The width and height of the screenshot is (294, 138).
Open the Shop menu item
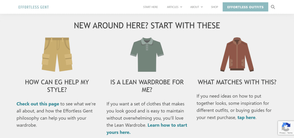[x=215, y=7]
